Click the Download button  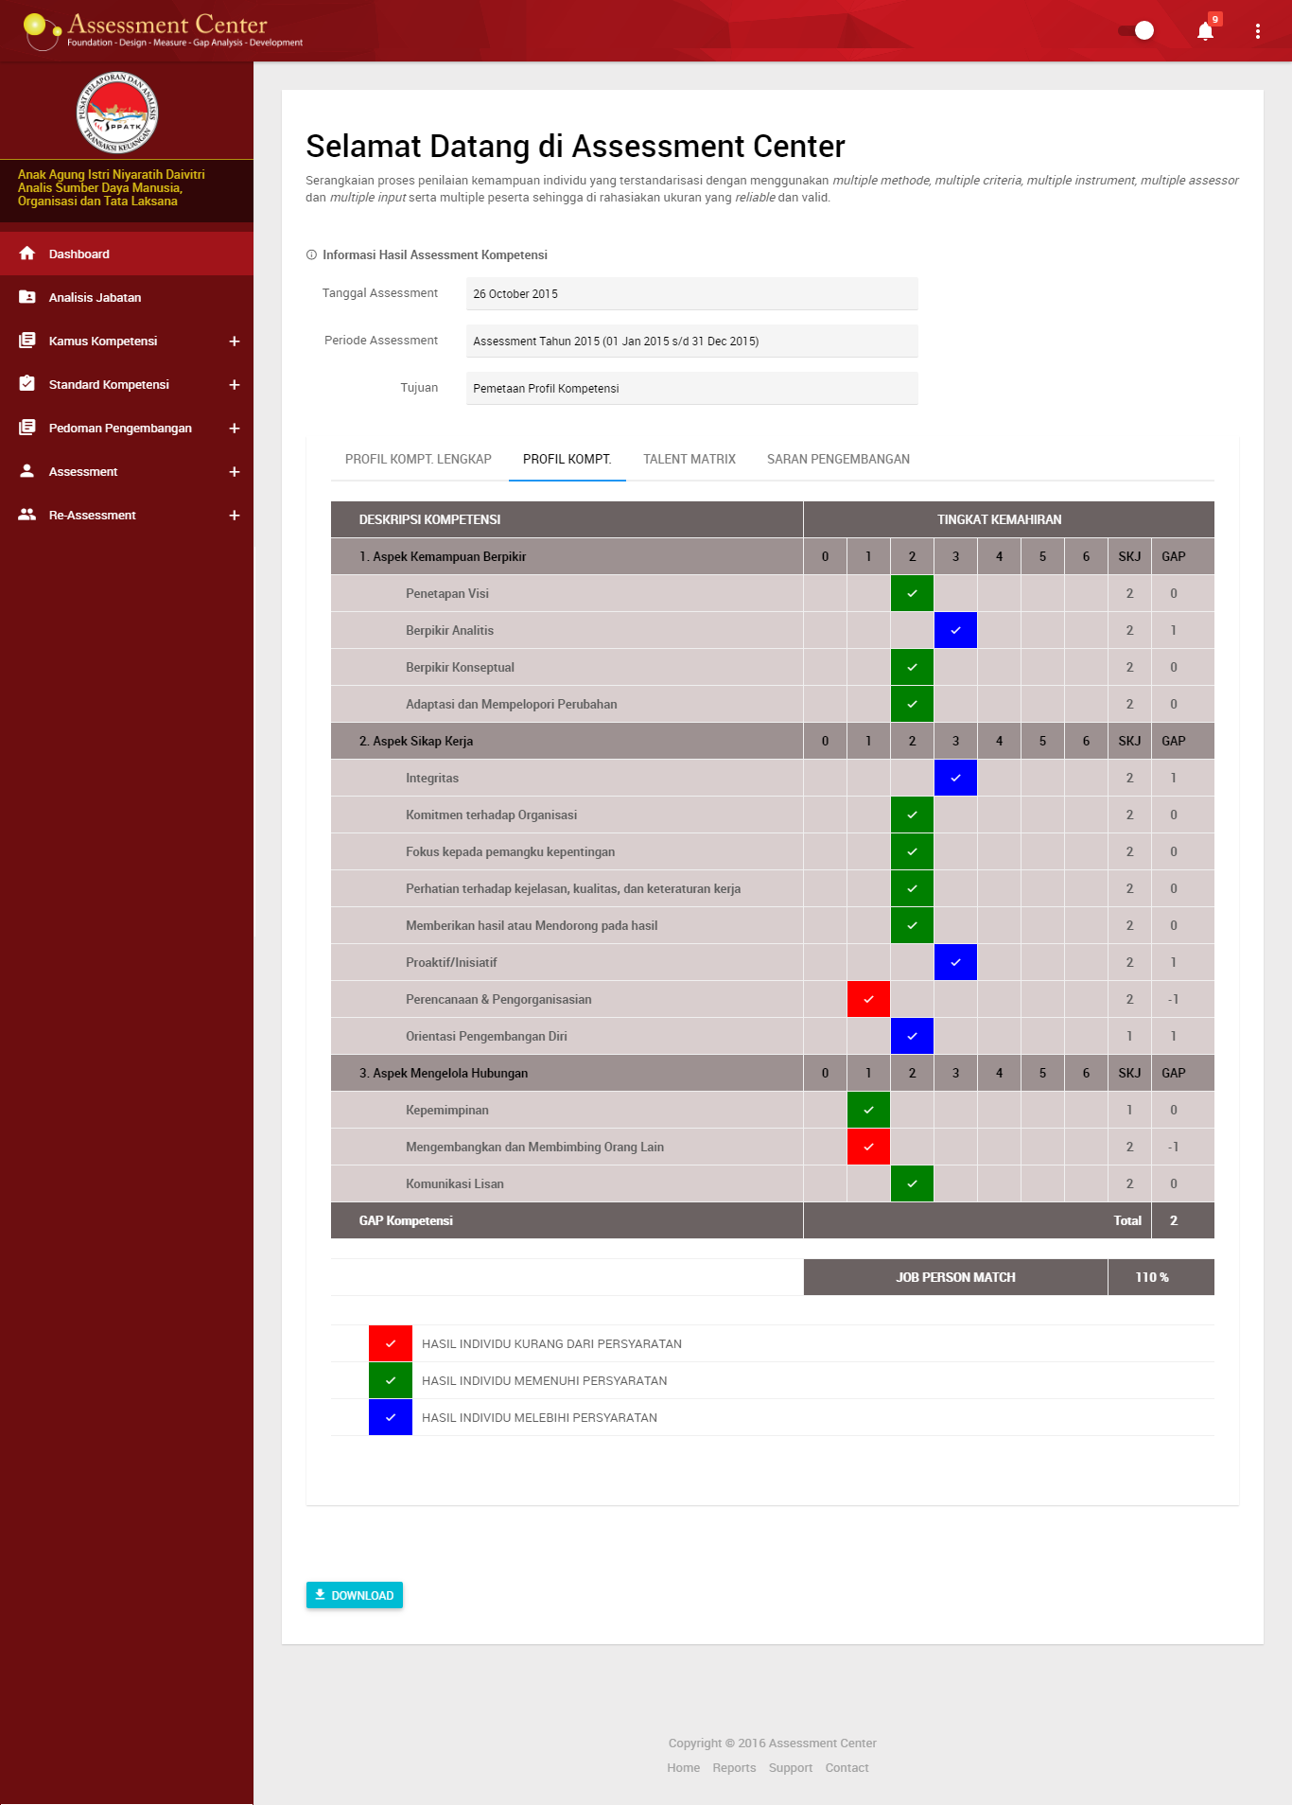(x=355, y=1595)
